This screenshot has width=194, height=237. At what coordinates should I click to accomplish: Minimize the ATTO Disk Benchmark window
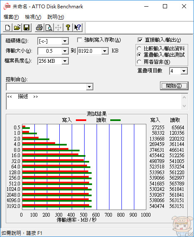[146, 7]
